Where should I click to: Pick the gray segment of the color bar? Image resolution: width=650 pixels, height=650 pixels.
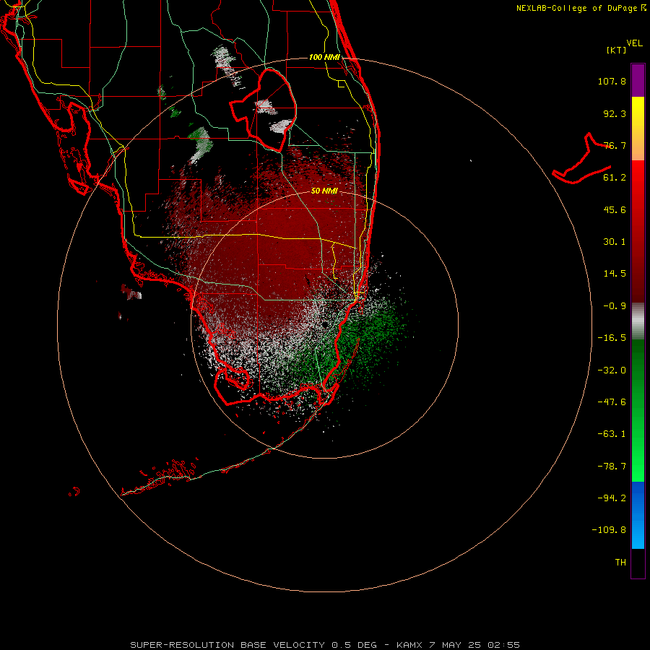[638, 321]
